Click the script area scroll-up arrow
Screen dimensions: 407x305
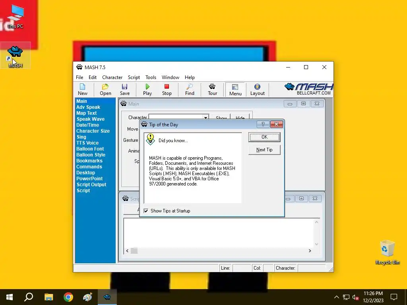pos(316,222)
